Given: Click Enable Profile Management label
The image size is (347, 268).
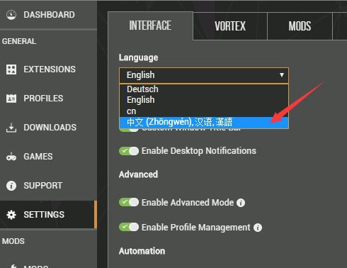Looking at the screenshot, I should (196, 228).
